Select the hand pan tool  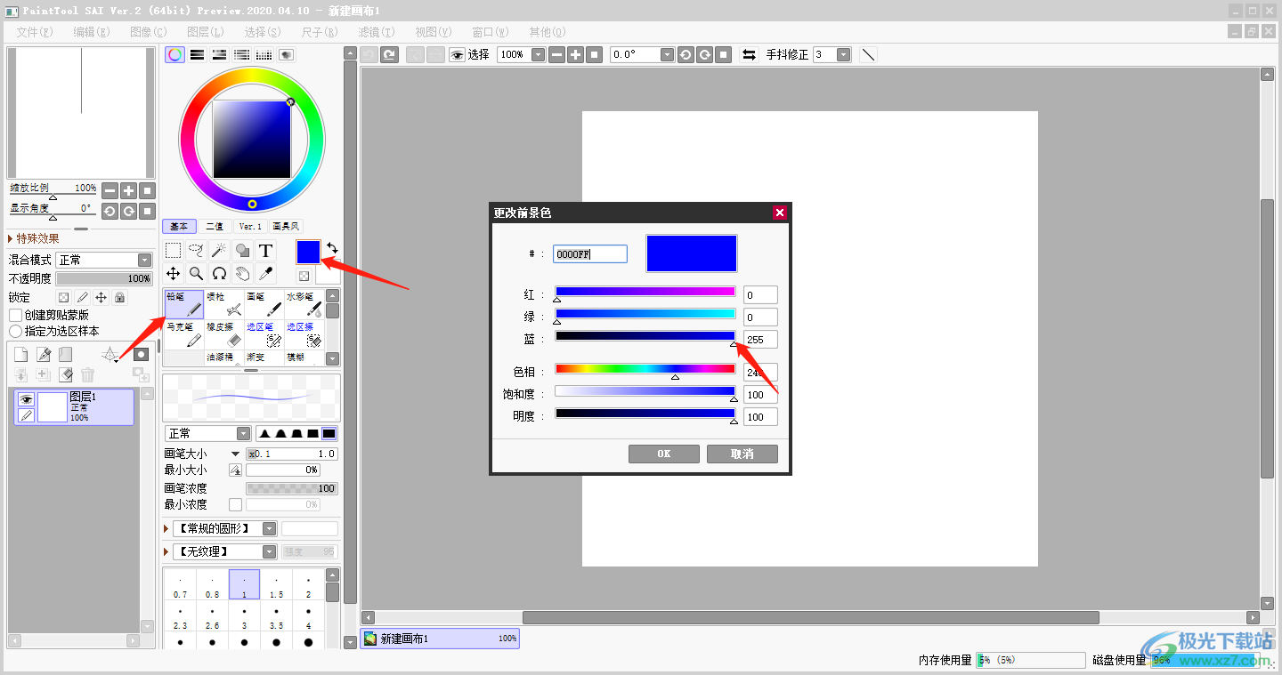coord(242,274)
